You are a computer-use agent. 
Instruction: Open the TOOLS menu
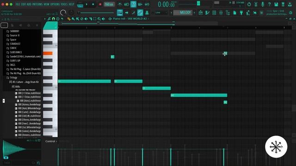click(x=64, y=4)
